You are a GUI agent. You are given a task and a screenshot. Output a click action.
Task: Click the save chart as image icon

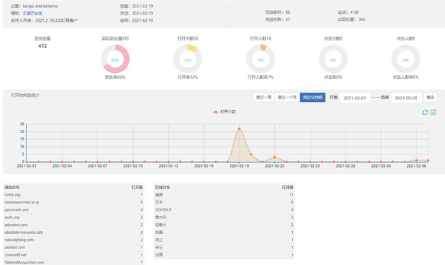tap(433, 112)
